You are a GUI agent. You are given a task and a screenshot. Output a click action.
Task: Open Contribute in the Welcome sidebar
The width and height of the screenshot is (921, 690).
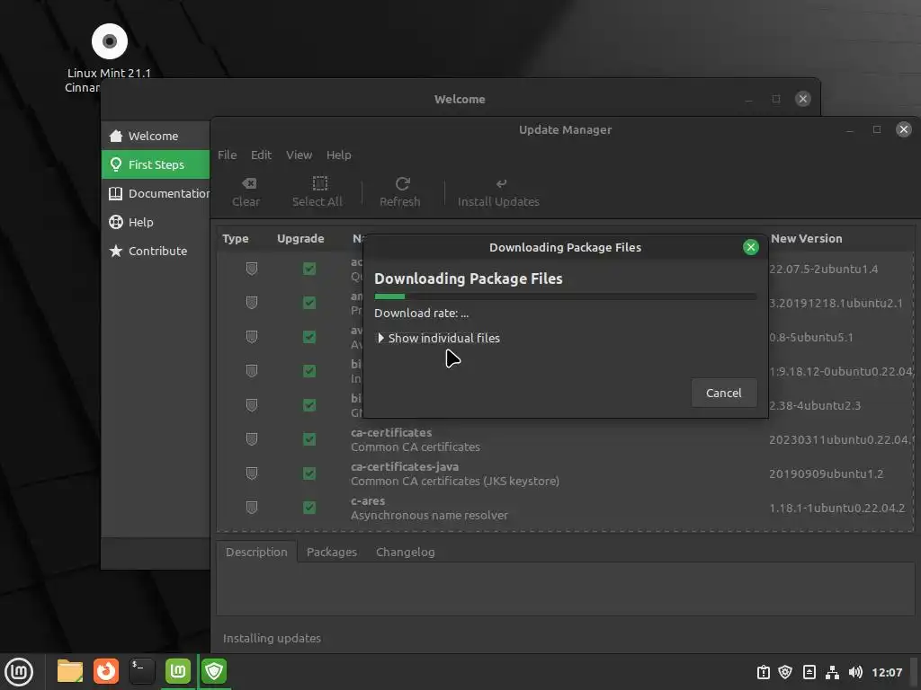[x=156, y=252]
